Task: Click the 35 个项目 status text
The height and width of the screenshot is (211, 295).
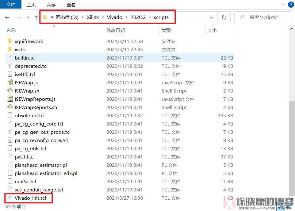Action: point(15,206)
